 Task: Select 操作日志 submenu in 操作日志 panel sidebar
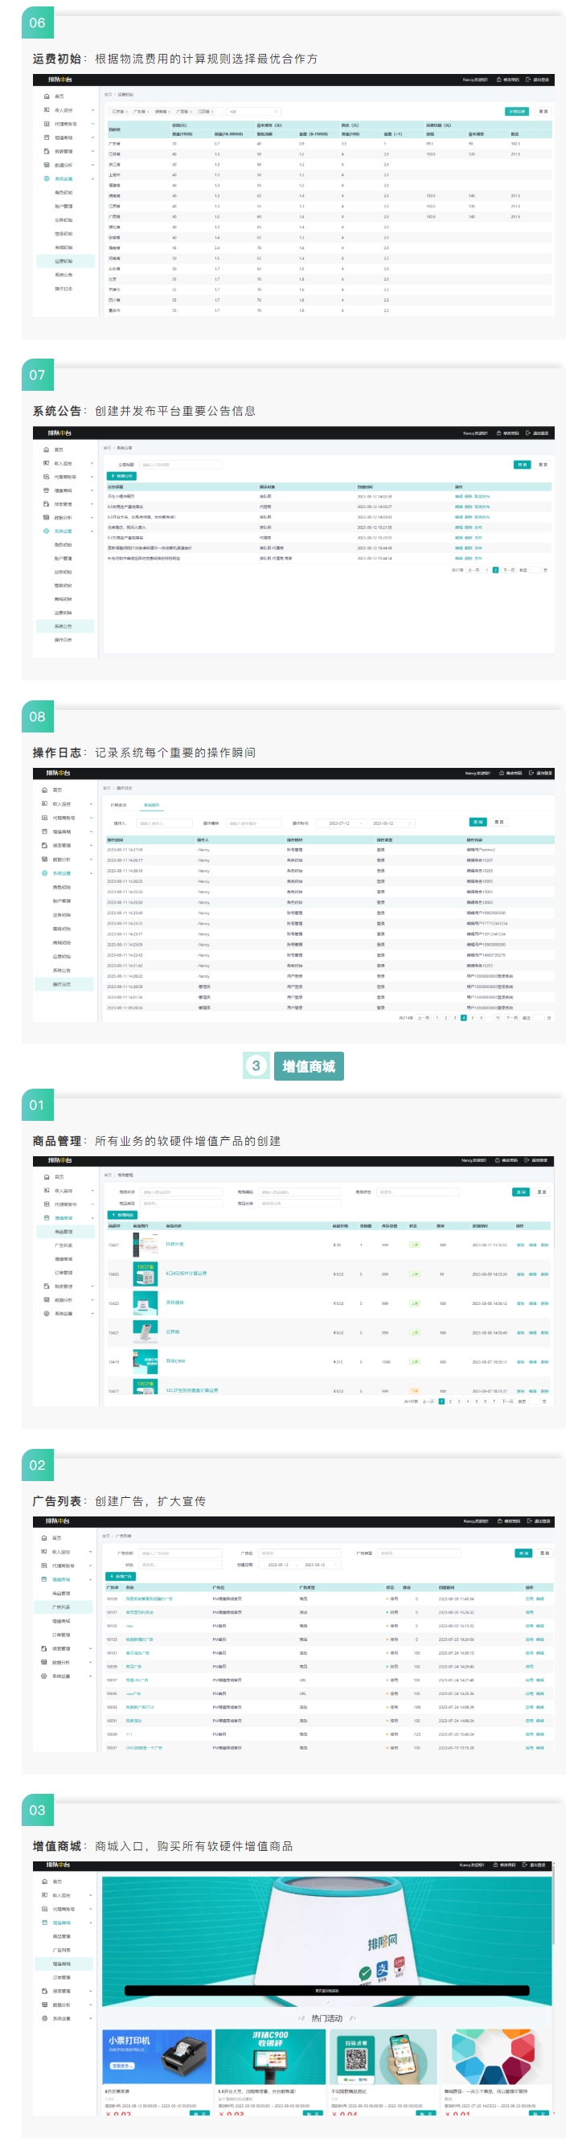click(x=63, y=983)
